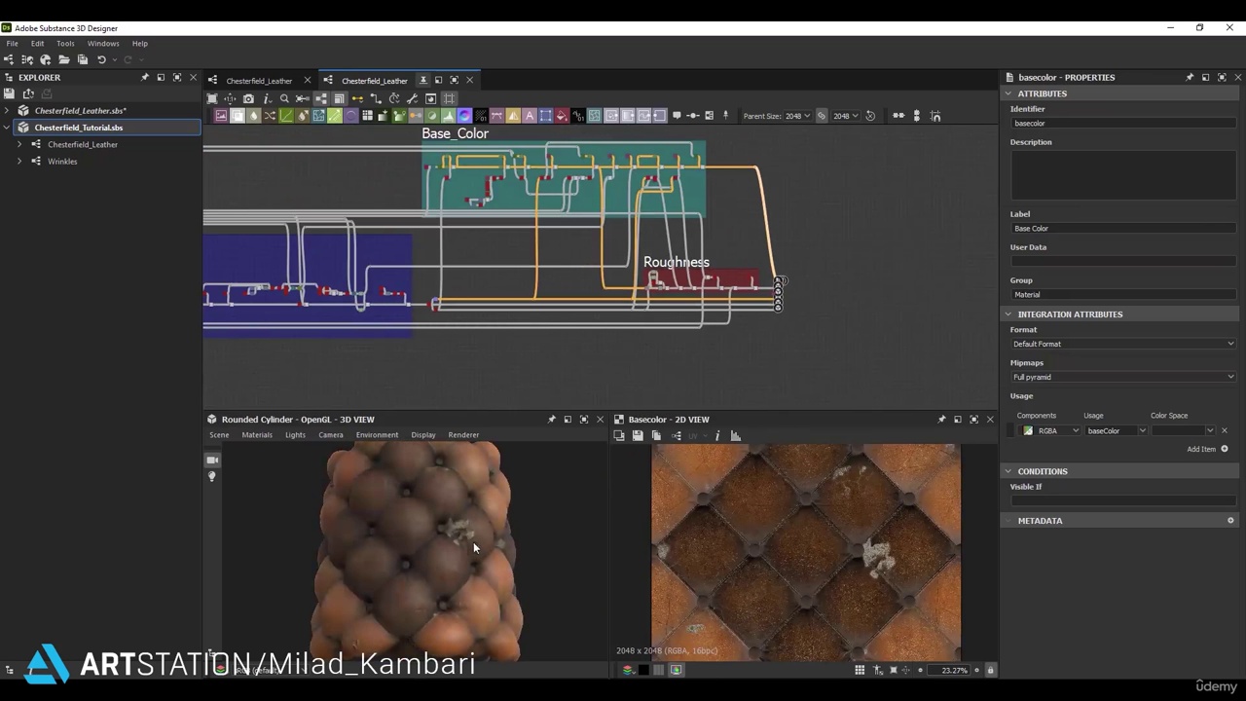This screenshot has height=701, width=1246.
Task: Collapse the ATTRIBUTES section
Action: click(1008, 93)
